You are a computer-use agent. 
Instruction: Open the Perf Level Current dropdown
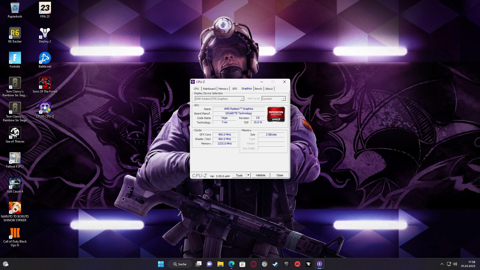coord(283,99)
